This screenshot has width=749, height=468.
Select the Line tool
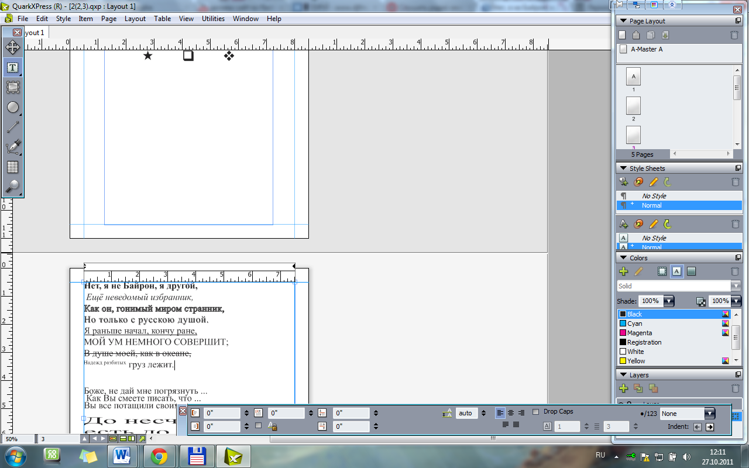coord(13,127)
